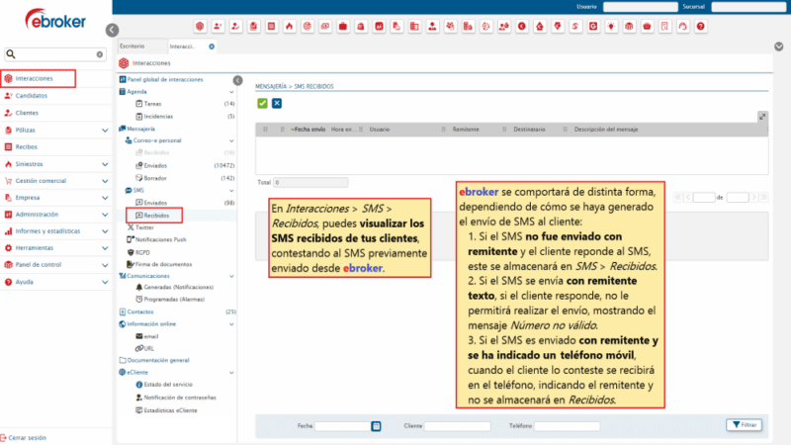Expand the Pólizas menu chevron
This screenshot has width=791, height=445.
(x=105, y=130)
